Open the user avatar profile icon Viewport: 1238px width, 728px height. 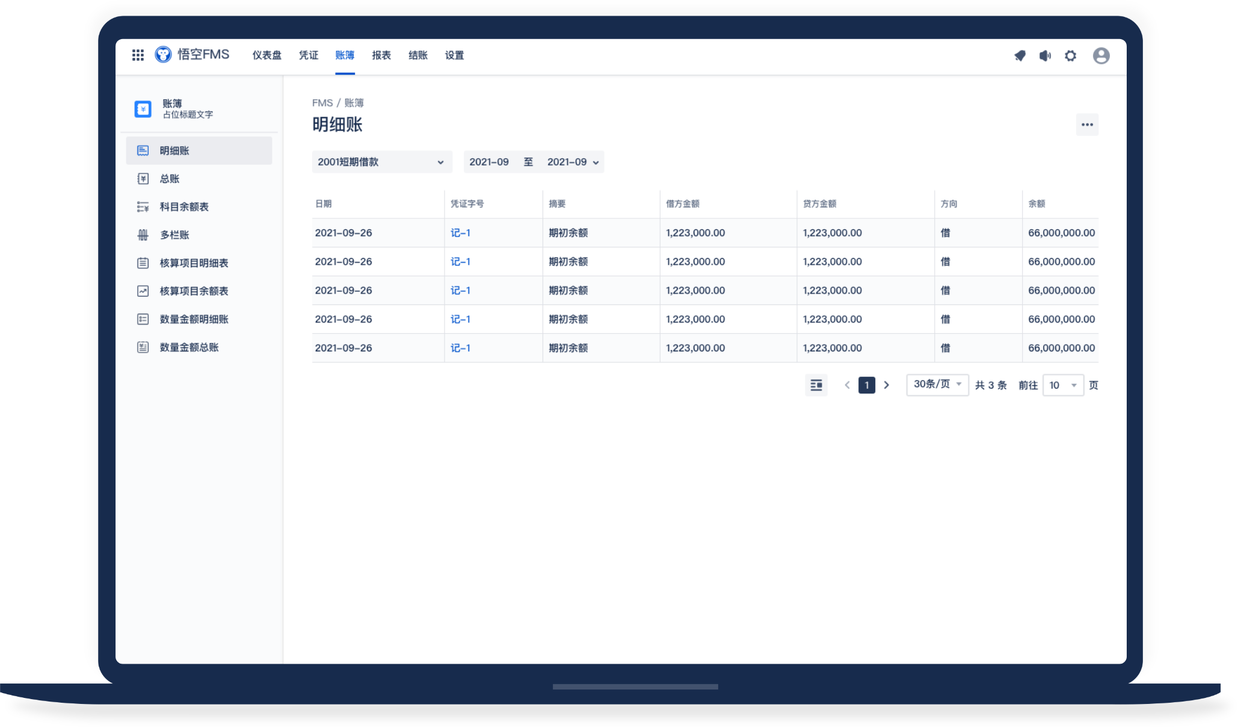(1101, 56)
